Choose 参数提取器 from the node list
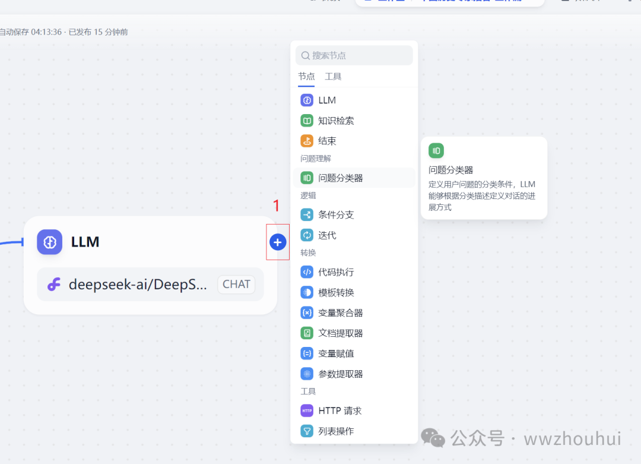 pyautogui.click(x=340, y=374)
